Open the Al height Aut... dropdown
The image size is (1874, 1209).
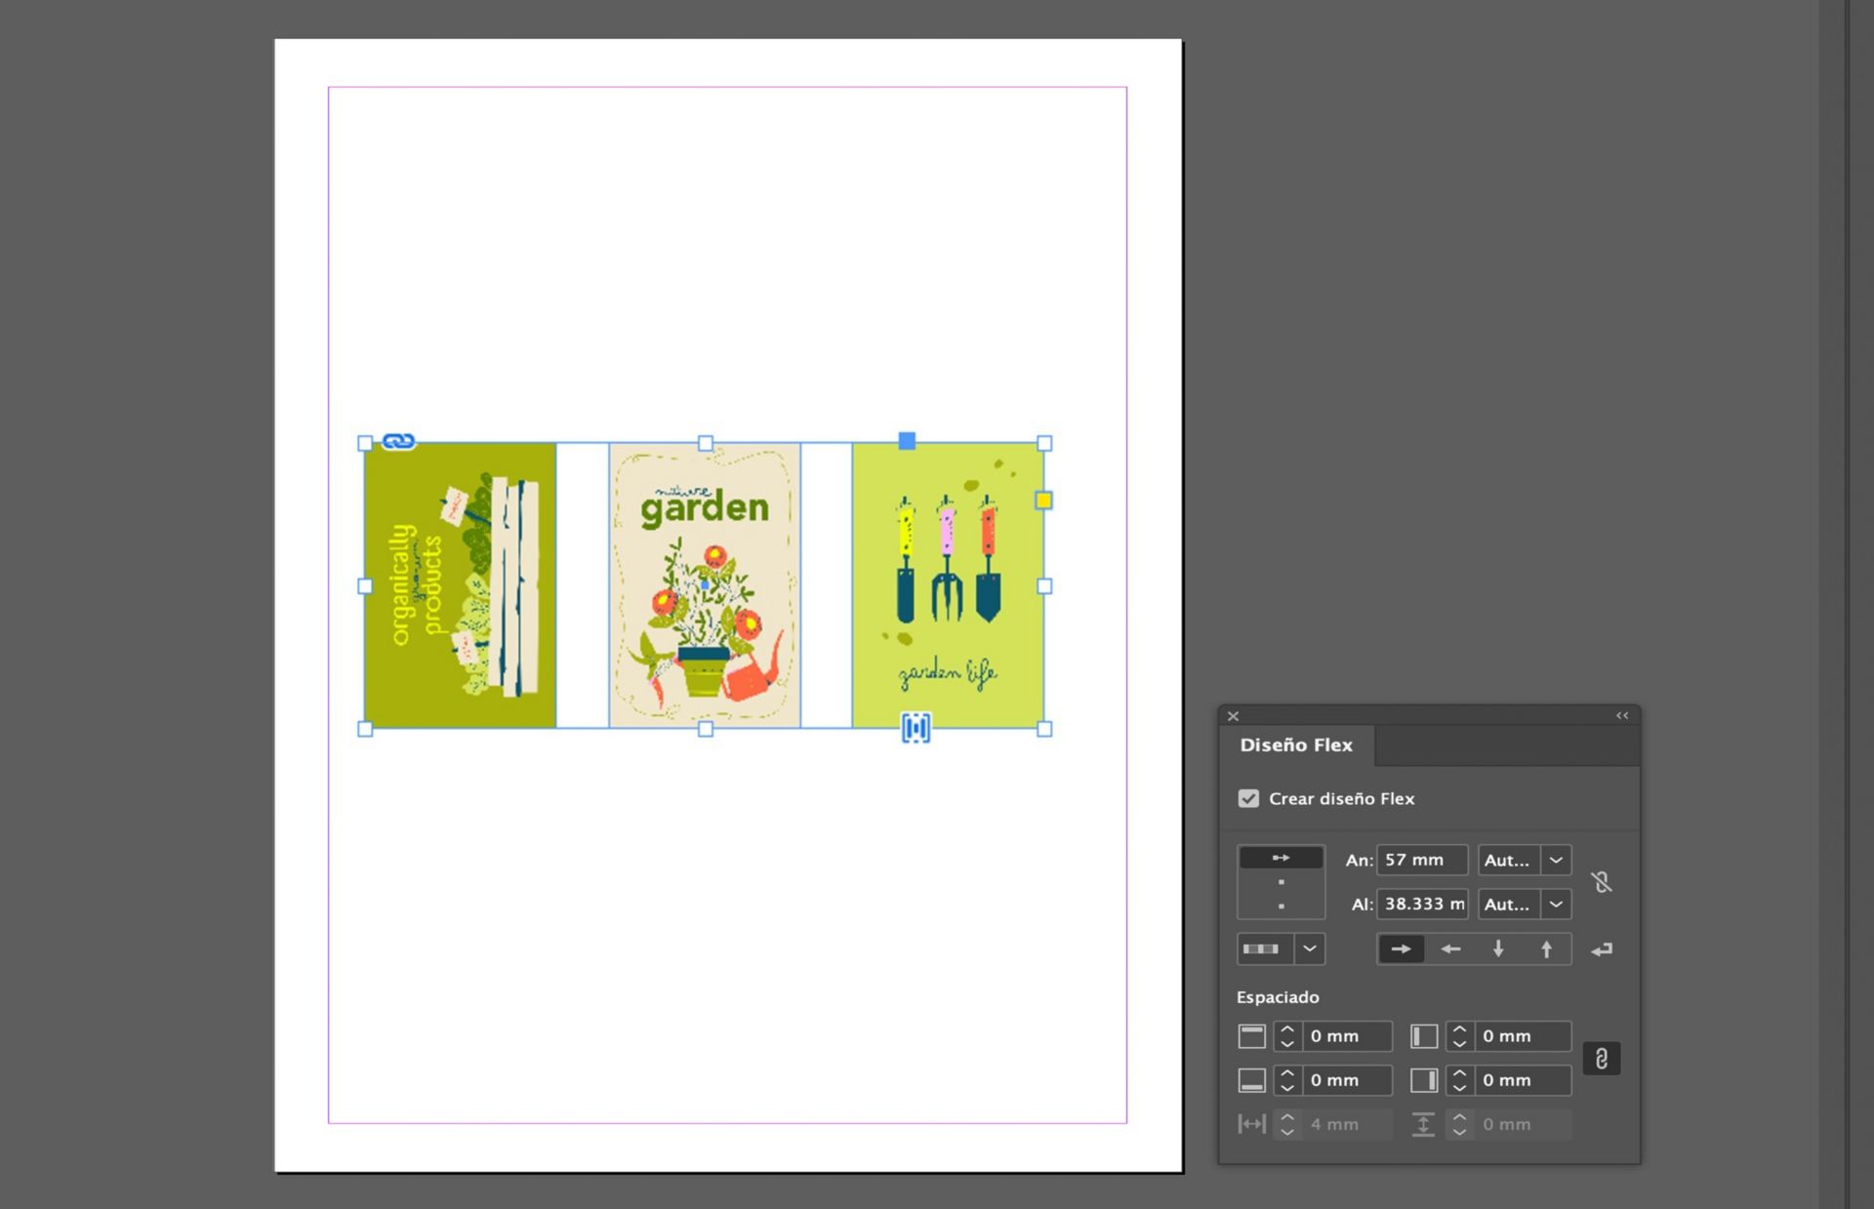pyautogui.click(x=1556, y=905)
